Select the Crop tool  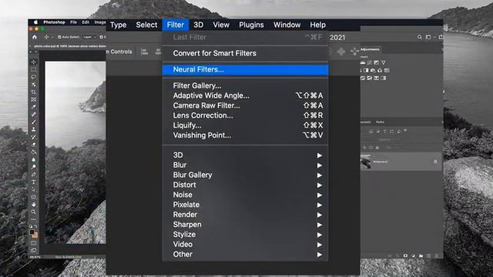34,92
